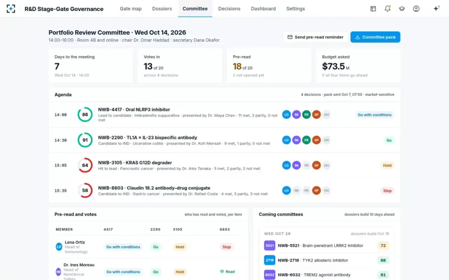Click Lena Ortiz's avatar in the votes table
Screen dimensions: 449x280
coord(59,247)
